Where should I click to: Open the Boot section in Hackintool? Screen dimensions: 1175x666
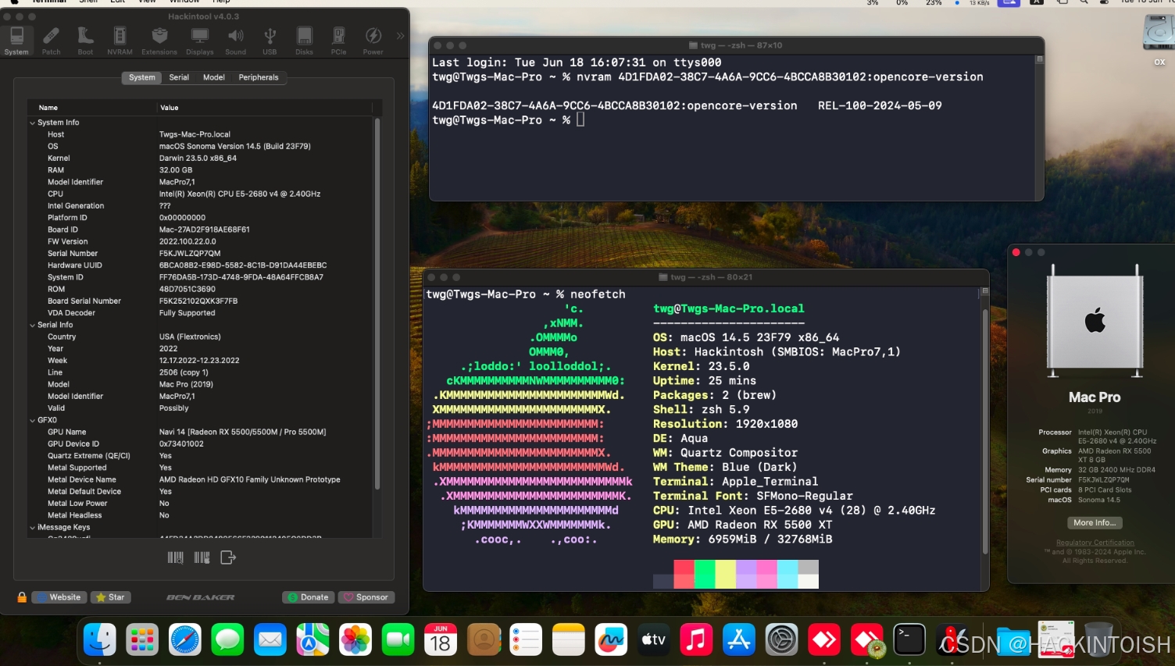tap(85, 41)
